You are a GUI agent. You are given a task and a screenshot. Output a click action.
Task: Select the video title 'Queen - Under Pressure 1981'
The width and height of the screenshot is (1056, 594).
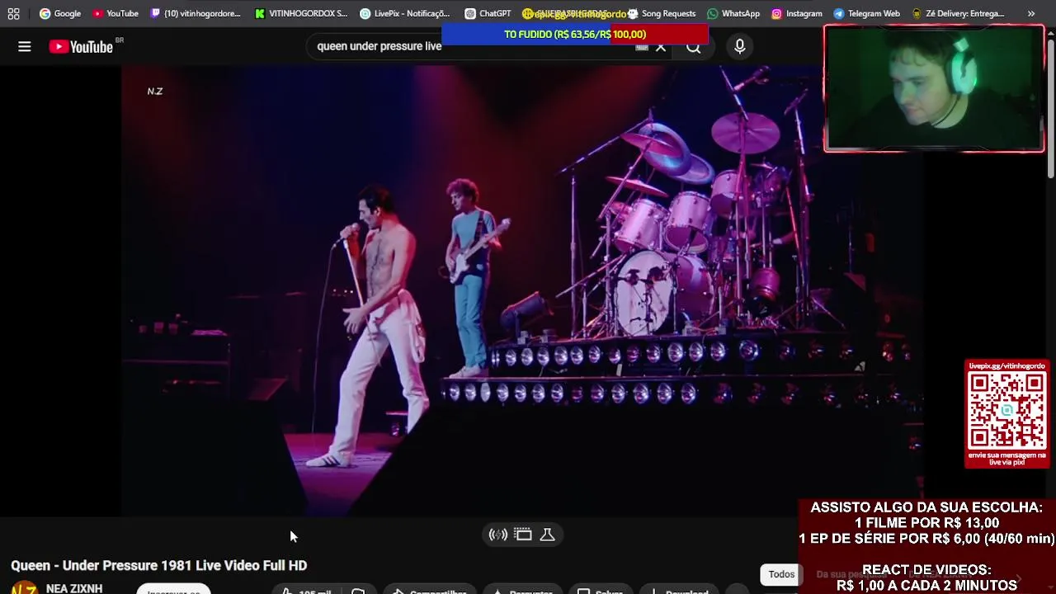click(x=158, y=565)
